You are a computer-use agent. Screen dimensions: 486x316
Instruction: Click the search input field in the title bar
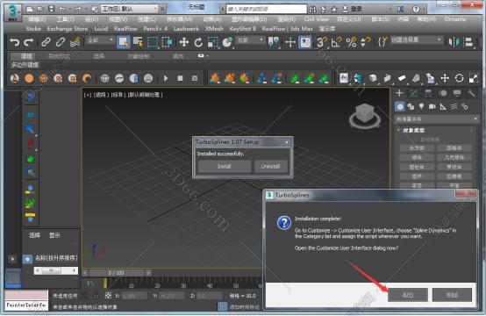pos(267,9)
